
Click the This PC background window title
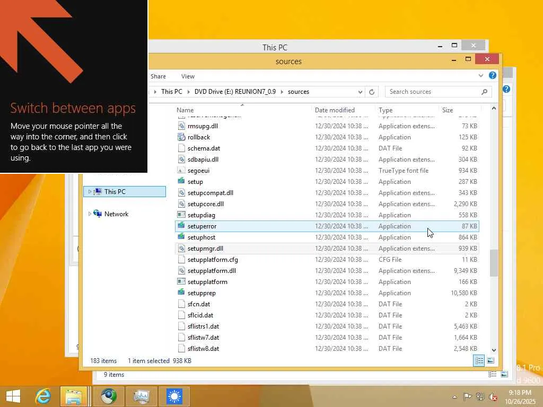coord(275,47)
